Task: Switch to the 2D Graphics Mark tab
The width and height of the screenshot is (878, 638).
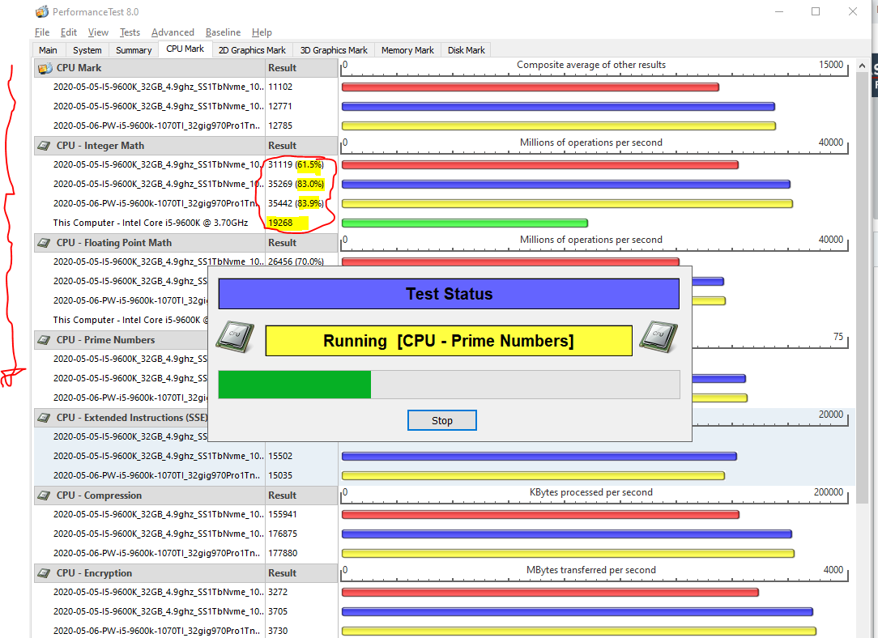Action: pos(252,50)
